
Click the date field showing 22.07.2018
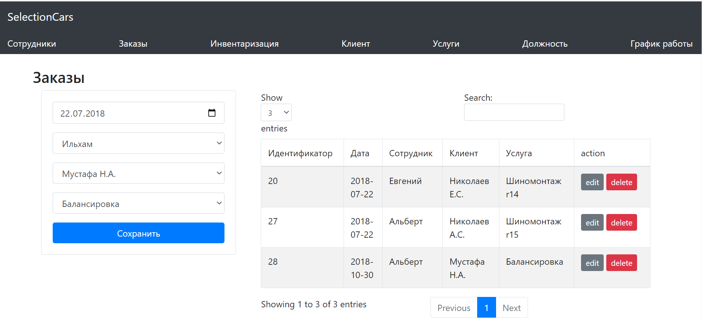(x=138, y=113)
